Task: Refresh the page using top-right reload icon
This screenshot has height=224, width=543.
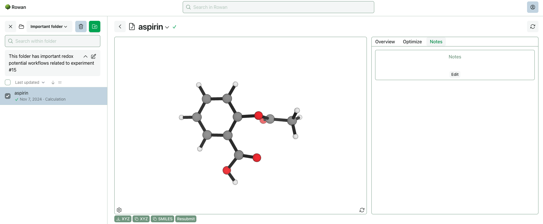Action: tap(532, 27)
